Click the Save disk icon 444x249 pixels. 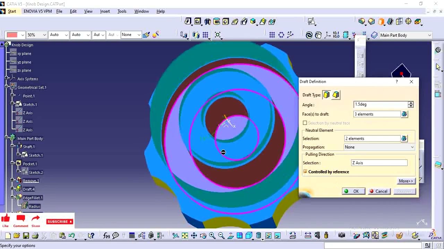pos(26,236)
